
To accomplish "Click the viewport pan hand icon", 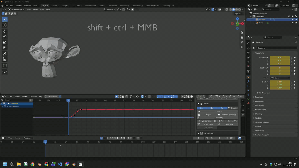I will tap(242, 38).
